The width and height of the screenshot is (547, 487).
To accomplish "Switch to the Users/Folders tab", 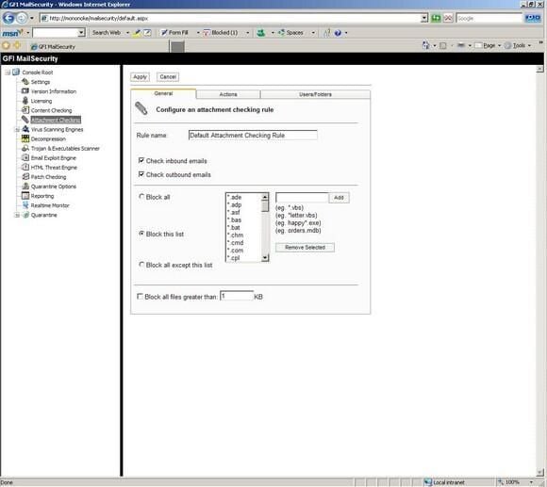I will tap(315, 94).
